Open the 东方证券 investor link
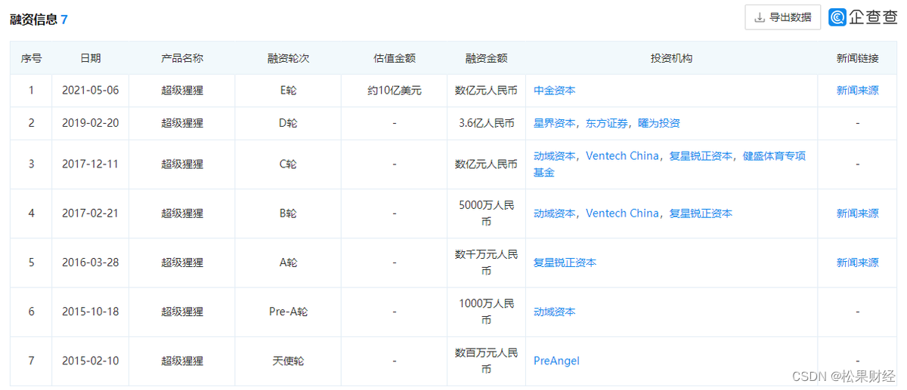The height and width of the screenshot is (390, 907). pyautogui.click(x=607, y=123)
